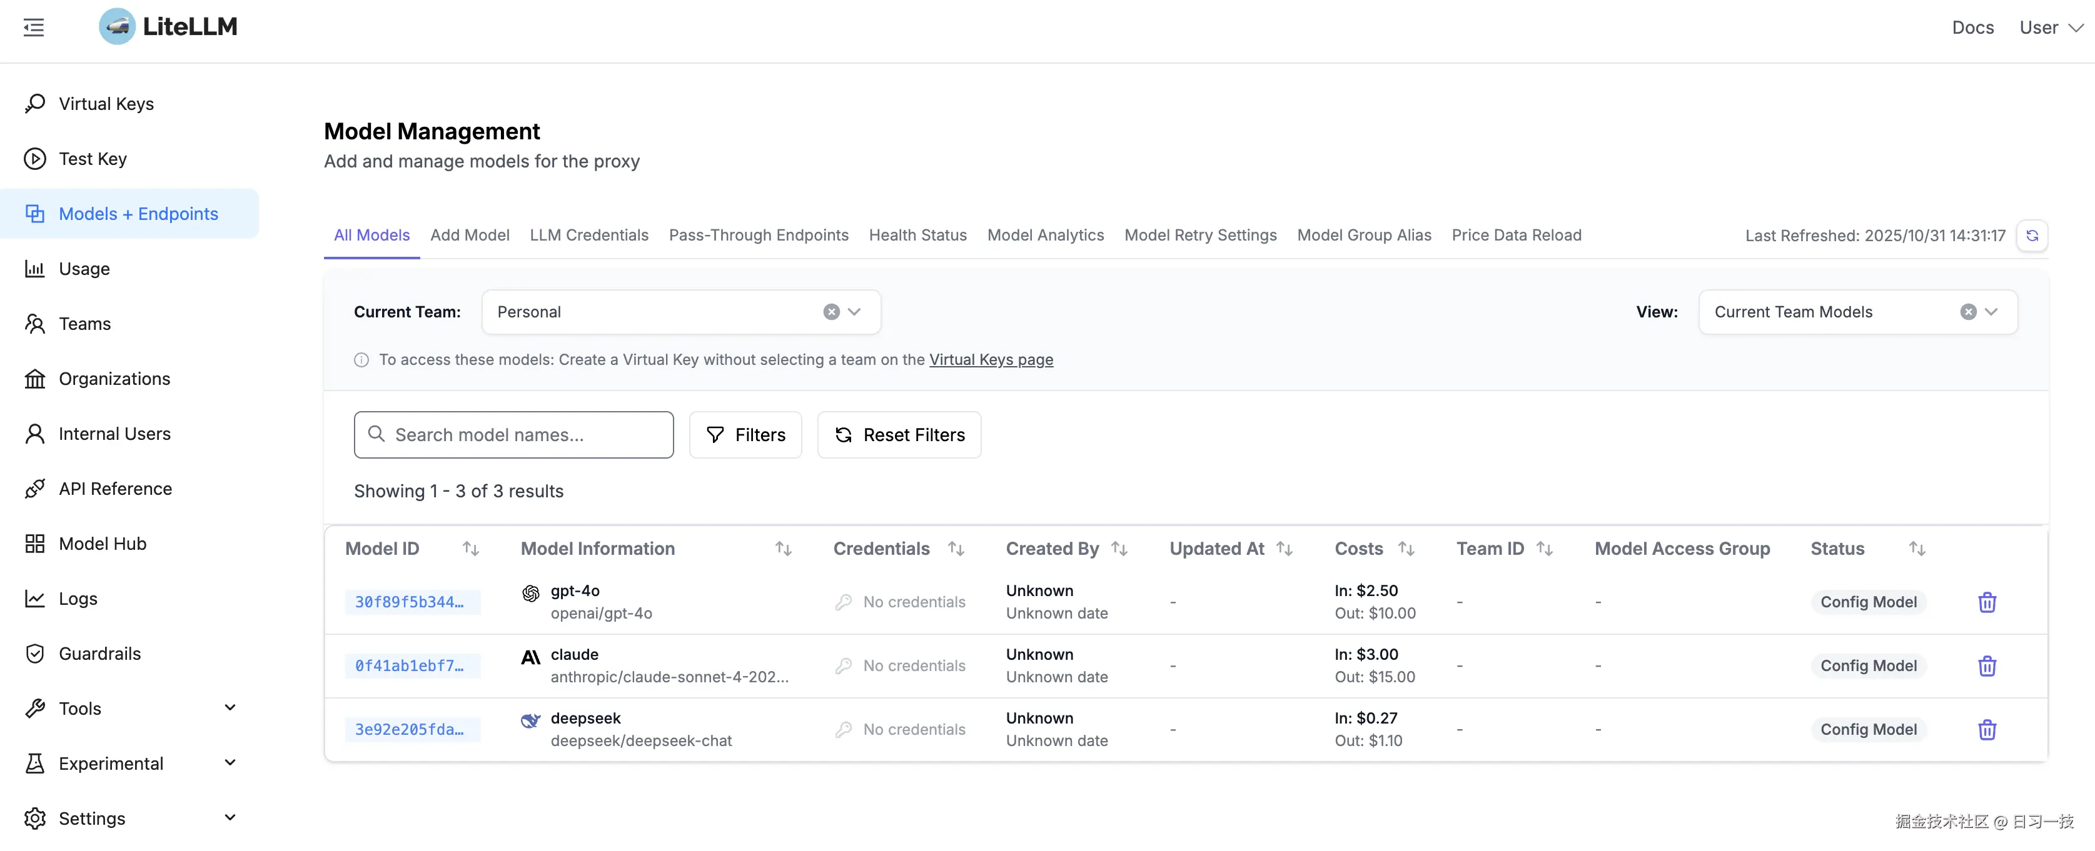Click the refresh icon beside Last Refreshed
The image size is (2095, 851).
point(2032,236)
